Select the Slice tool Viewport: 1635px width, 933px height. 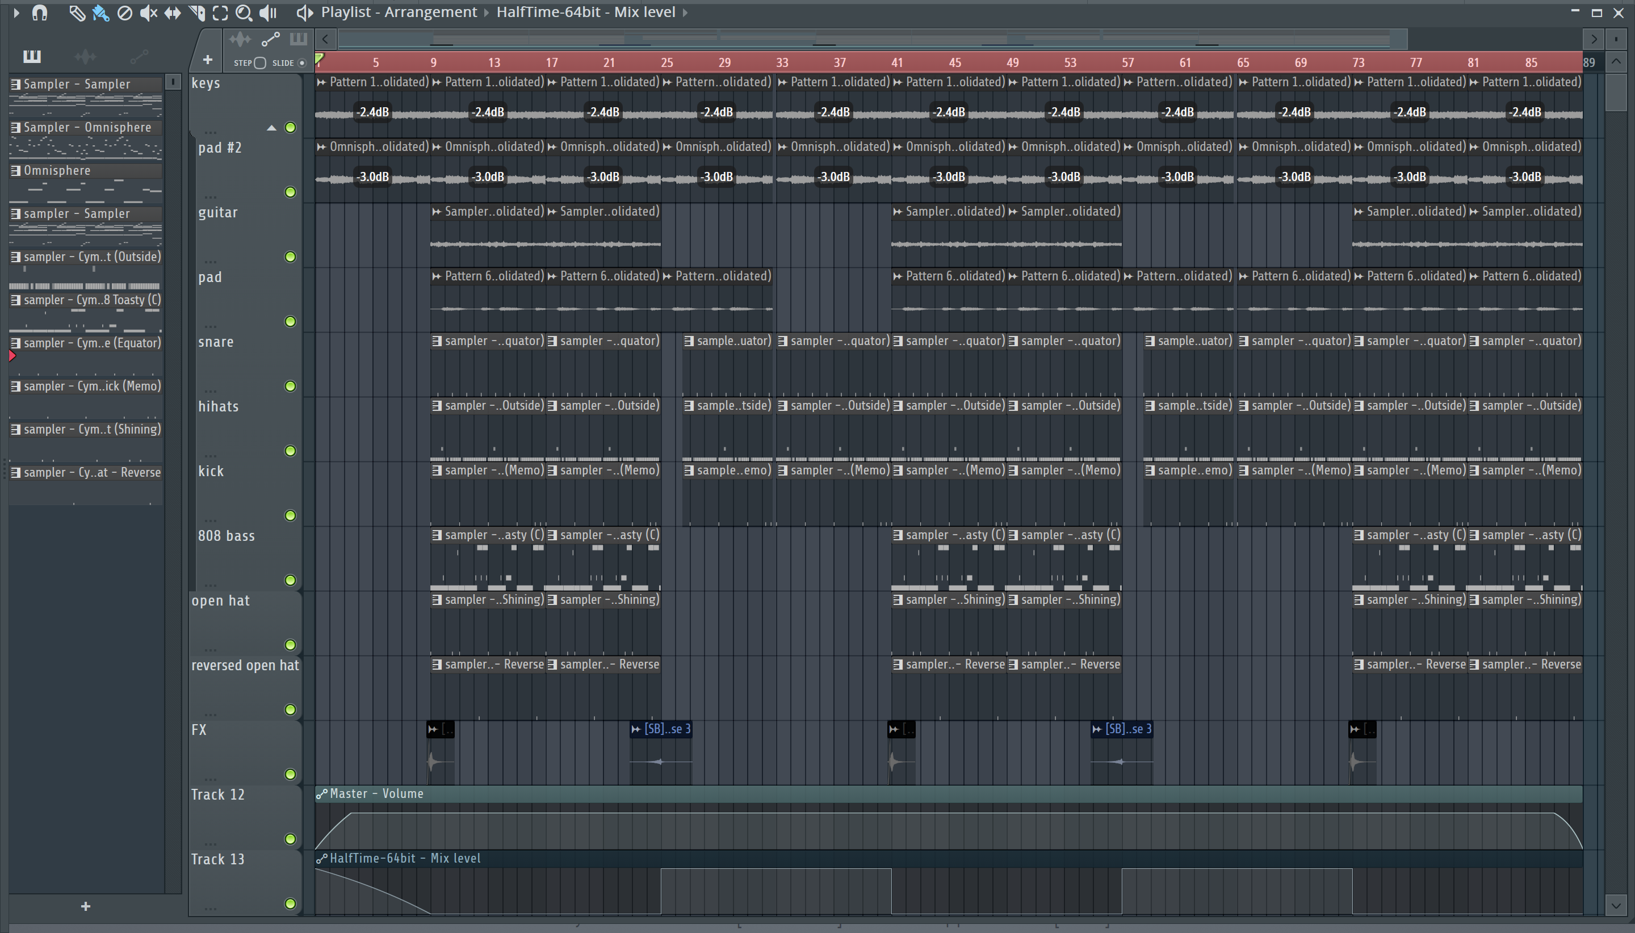click(197, 13)
